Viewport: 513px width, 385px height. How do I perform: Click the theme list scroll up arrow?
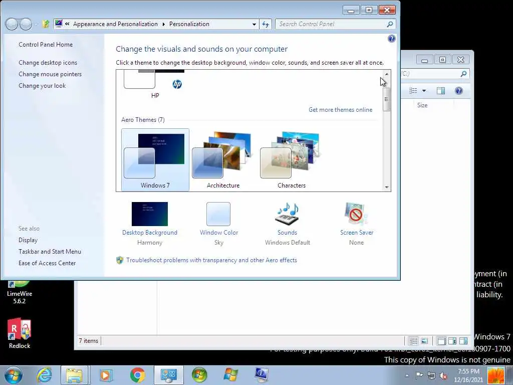(x=386, y=74)
